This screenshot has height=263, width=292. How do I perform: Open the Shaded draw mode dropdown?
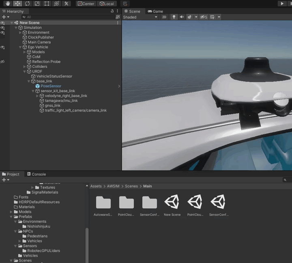[x=140, y=17]
